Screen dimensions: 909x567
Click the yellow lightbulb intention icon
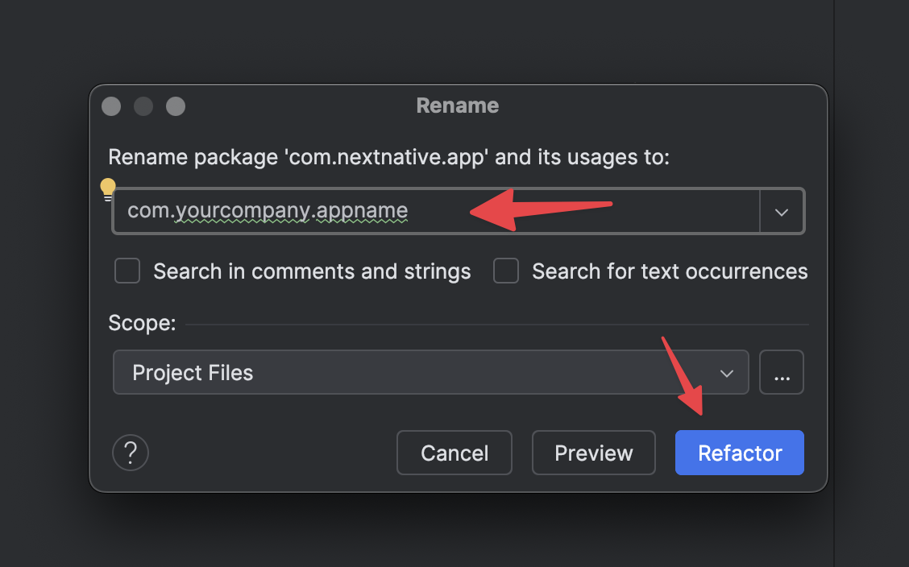108,189
